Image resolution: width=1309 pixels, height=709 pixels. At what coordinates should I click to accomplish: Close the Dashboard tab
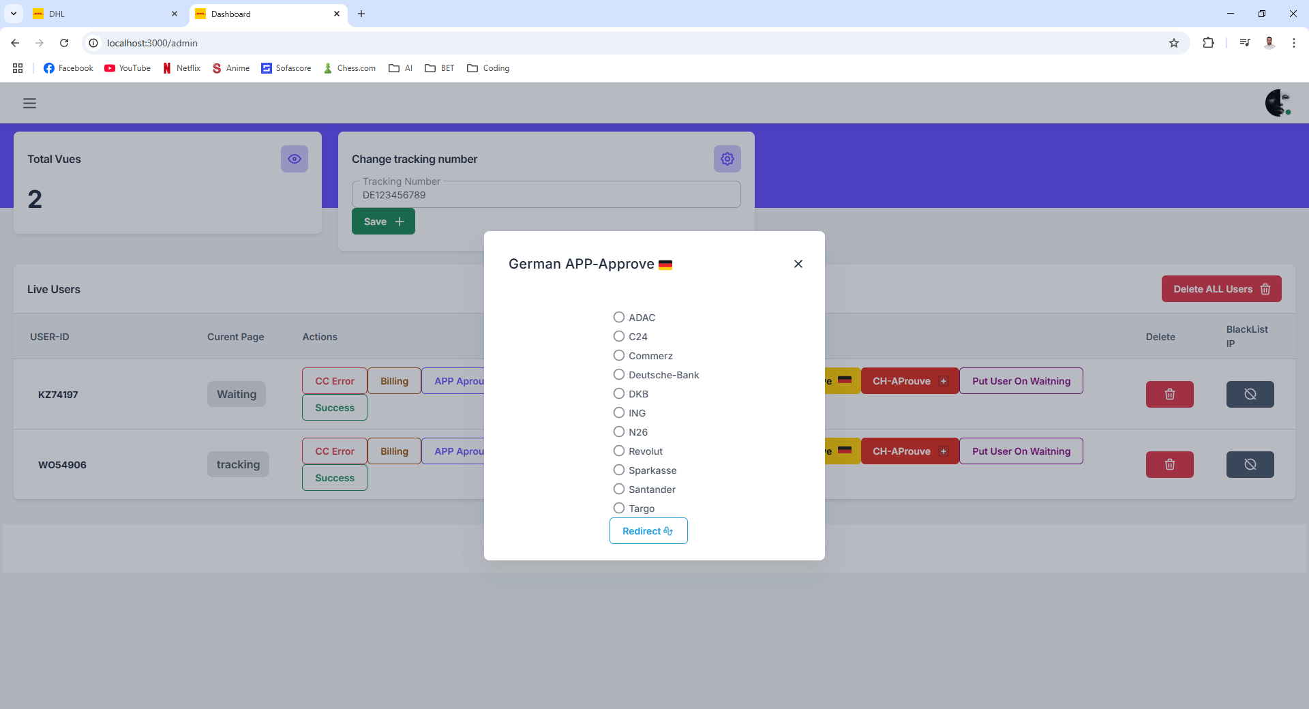(337, 14)
